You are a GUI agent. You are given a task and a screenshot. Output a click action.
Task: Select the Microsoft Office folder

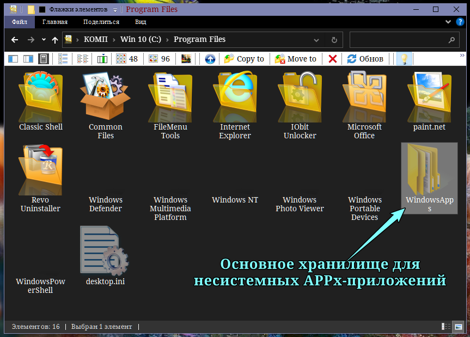coord(364,106)
